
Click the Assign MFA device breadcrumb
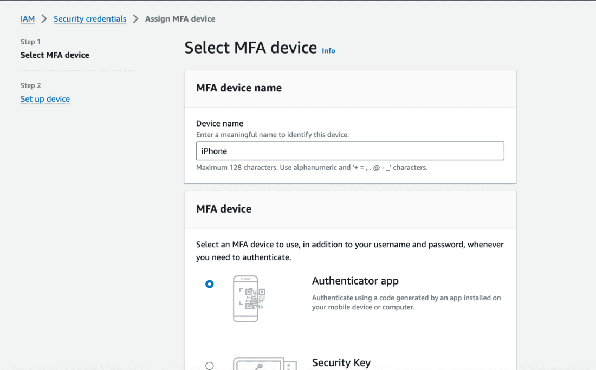tap(180, 19)
